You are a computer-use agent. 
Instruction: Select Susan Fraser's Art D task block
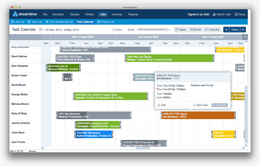pyautogui.click(x=67, y=77)
